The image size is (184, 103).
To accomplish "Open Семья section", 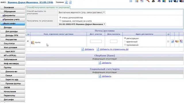I will click(13, 76).
